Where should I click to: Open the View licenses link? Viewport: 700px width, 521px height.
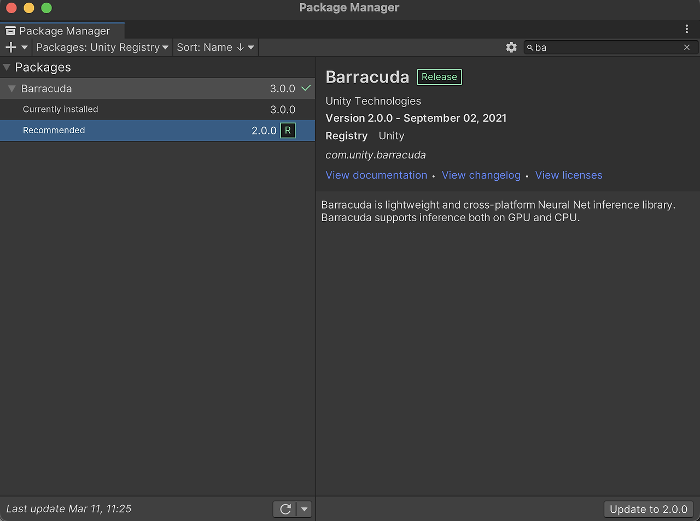569,175
